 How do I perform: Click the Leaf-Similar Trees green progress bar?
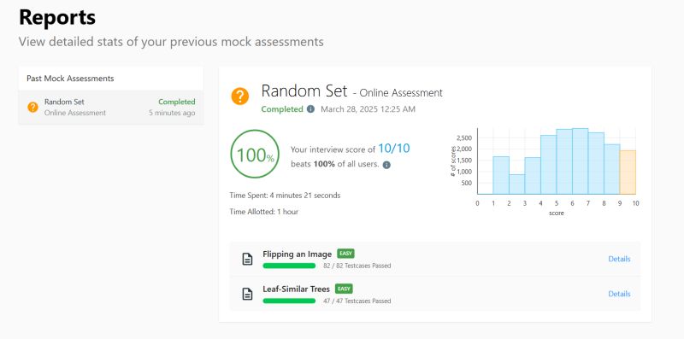289,301
